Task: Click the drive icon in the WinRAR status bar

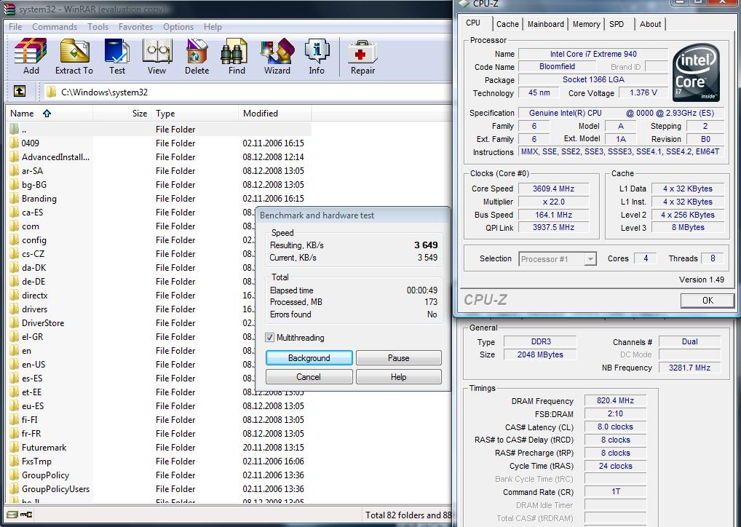Action: [x=13, y=515]
